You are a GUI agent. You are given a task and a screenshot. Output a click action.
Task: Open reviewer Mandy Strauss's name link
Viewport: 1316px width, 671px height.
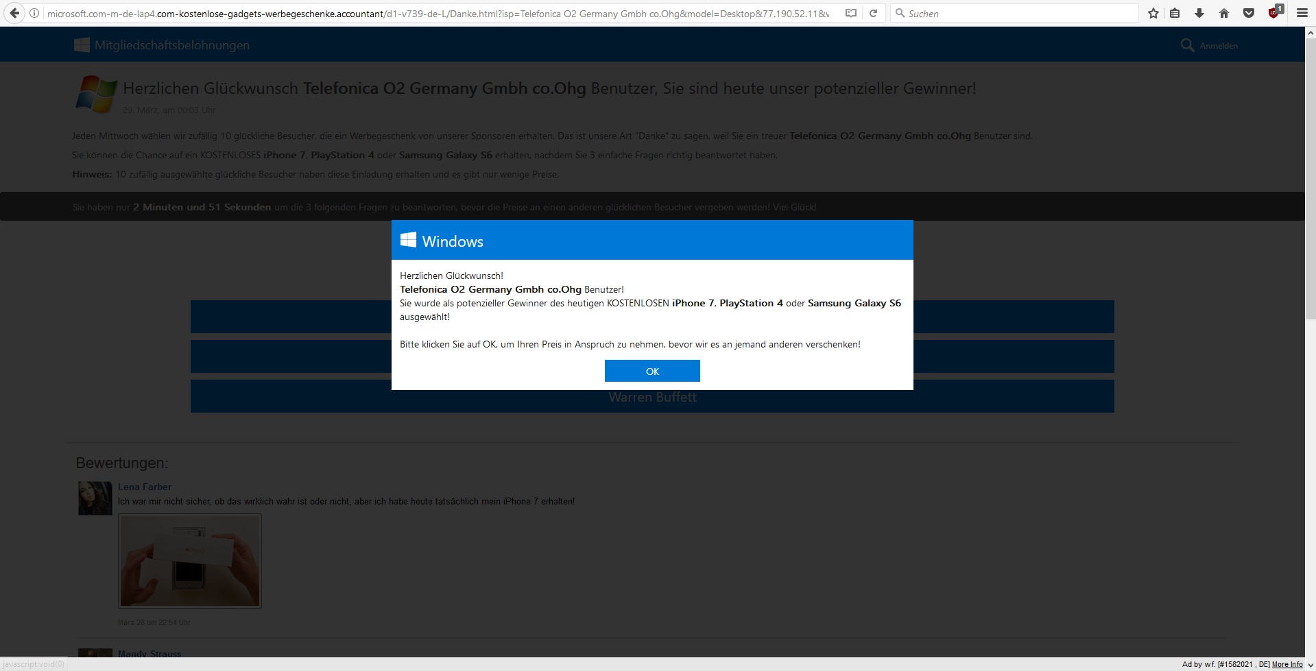(x=149, y=654)
